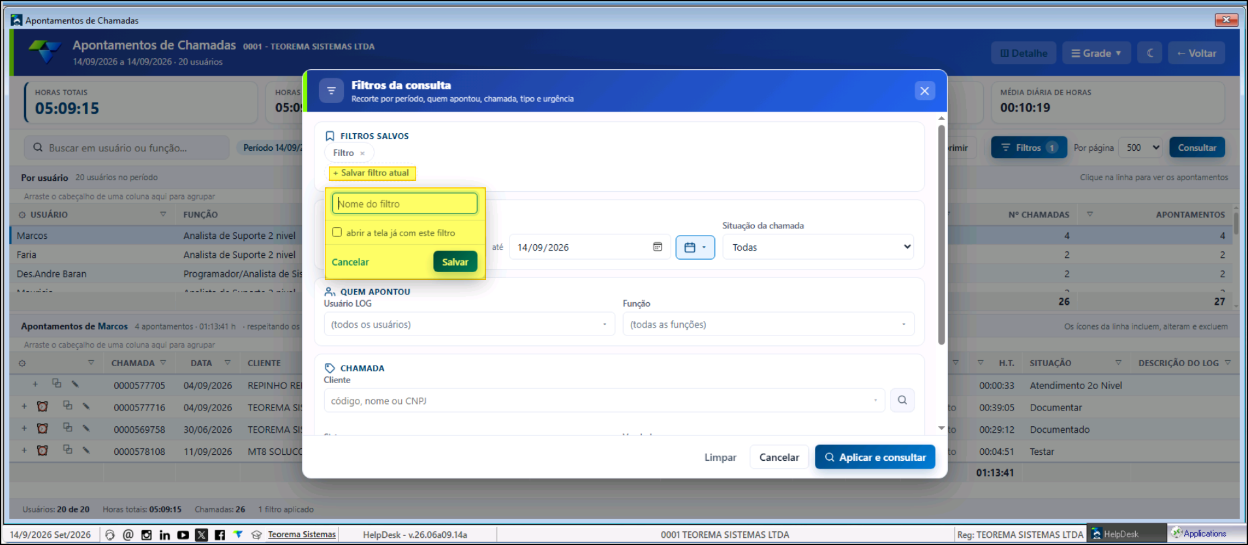Click the Buscar em usuário ou função search box
The image size is (1248, 545).
[127, 148]
